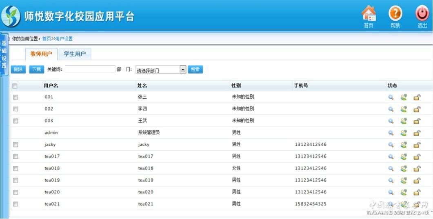Viewport: 433px width, 219px height.
Task: Select the 教师用户 tab
Action: pyautogui.click(x=41, y=54)
